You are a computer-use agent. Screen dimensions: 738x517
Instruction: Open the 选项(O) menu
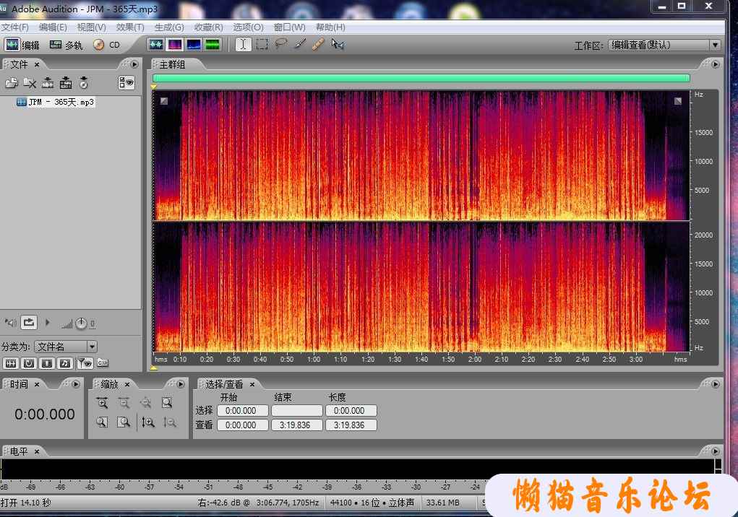248,27
